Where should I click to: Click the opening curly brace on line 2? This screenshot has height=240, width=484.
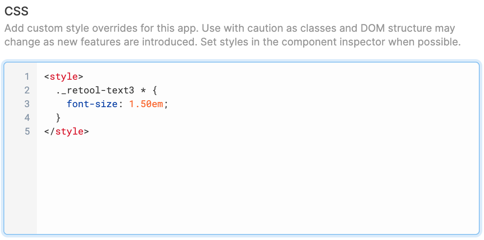(x=155, y=90)
